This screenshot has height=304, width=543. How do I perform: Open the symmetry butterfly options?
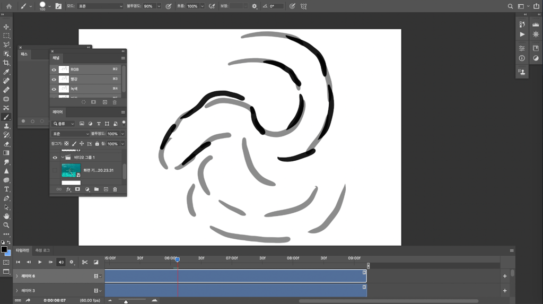(x=304, y=6)
